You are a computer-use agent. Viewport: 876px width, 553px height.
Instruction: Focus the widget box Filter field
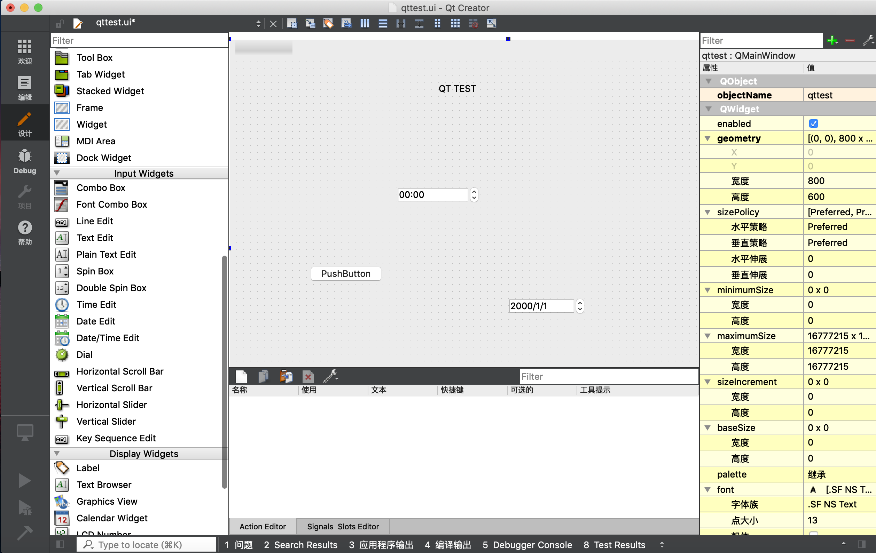click(x=139, y=40)
